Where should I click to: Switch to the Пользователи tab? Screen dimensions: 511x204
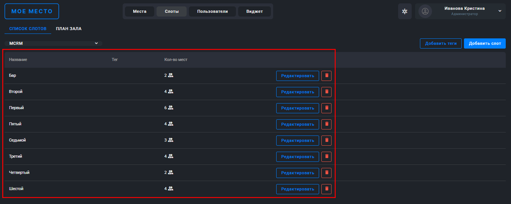pos(213,11)
